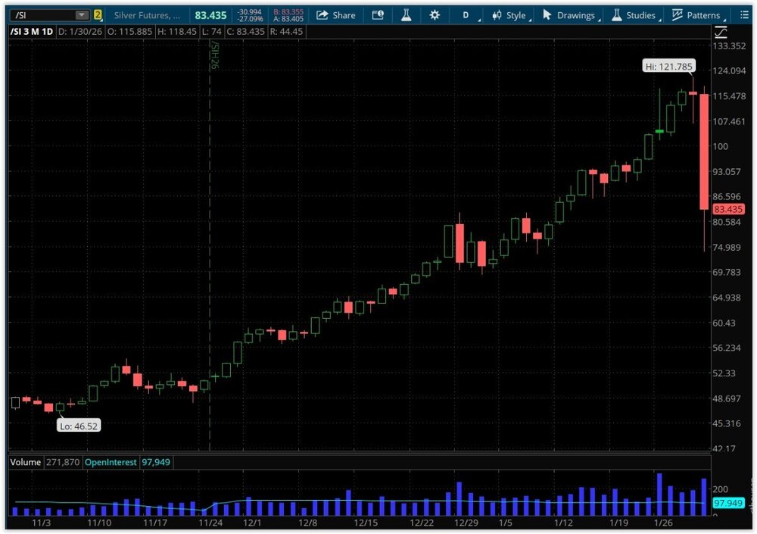Click the price axis scale icon
Viewport: 757px width, 534px height.
[720, 32]
